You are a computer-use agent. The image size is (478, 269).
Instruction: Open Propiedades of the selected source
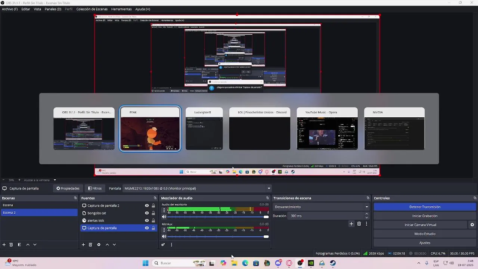click(x=68, y=188)
